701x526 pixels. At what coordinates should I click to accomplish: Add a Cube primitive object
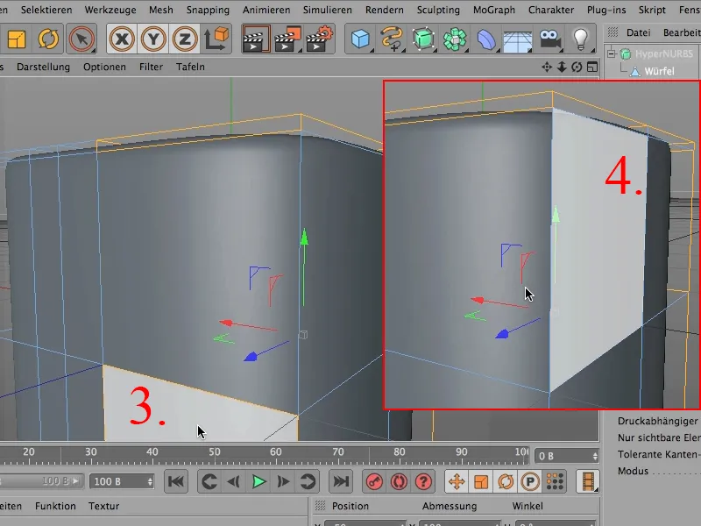point(360,39)
